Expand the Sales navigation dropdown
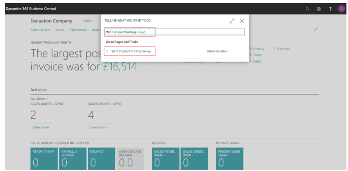348x171 pixels. pos(89,21)
